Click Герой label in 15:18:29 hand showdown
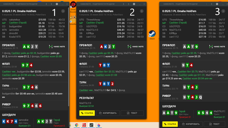228x128 pixels. coord(182,111)
